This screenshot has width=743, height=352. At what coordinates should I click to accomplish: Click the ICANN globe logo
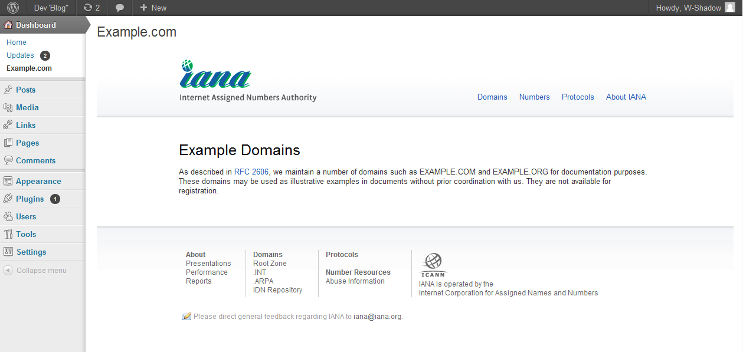point(434,264)
